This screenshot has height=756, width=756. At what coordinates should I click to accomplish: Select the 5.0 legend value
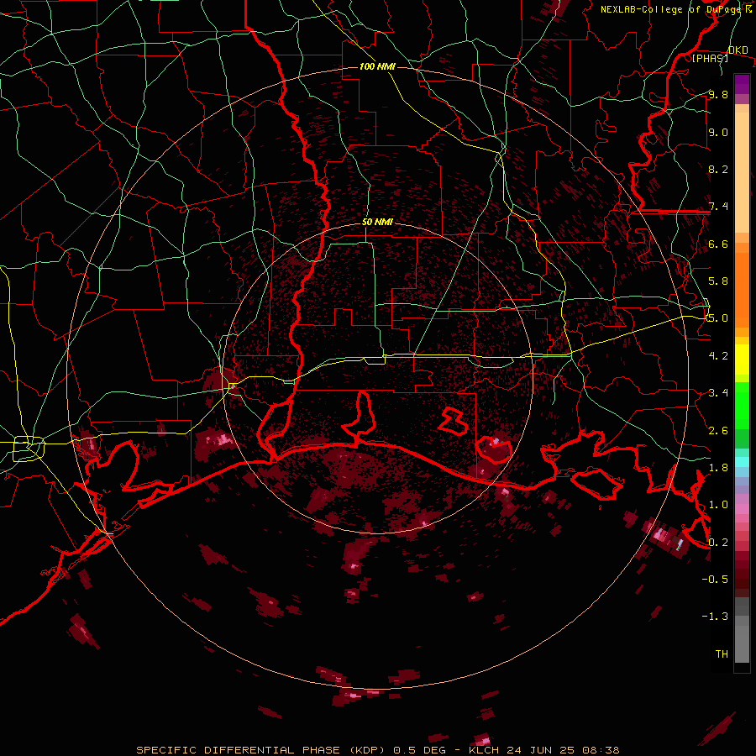coord(718,318)
